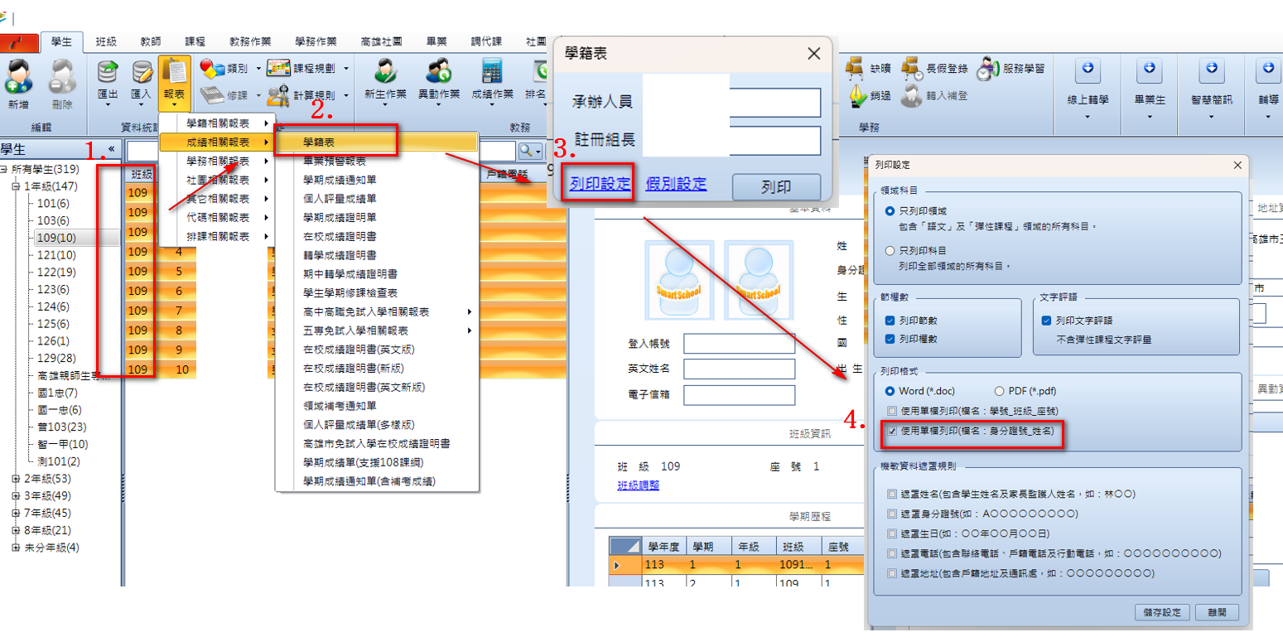Open the 課程規劃 dropdown arrow
Screen dimensions: 1283x637
(345, 69)
